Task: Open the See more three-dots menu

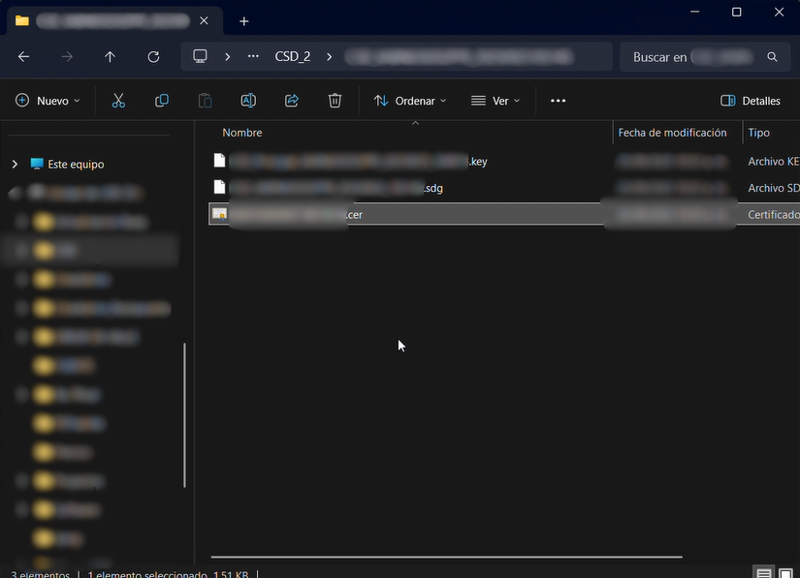Action: (558, 101)
